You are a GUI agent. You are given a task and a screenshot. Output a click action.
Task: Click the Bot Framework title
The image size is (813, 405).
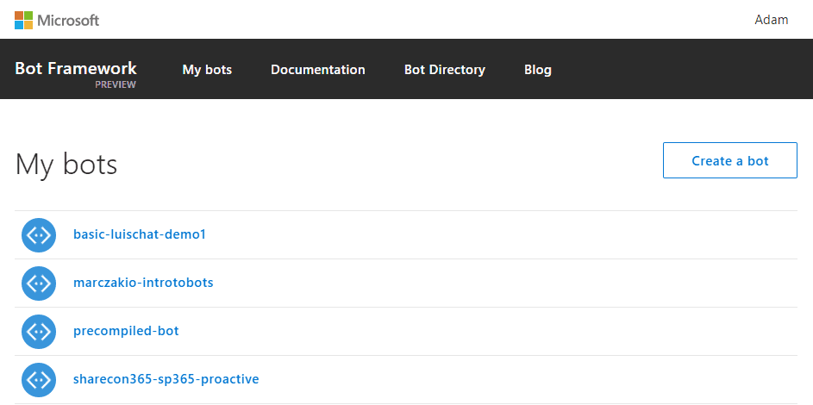click(76, 68)
